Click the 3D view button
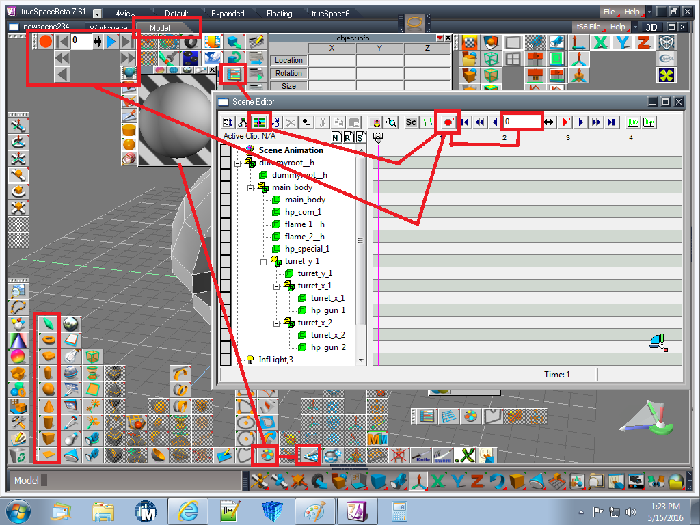This screenshot has height=525, width=700. coord(651,27)
